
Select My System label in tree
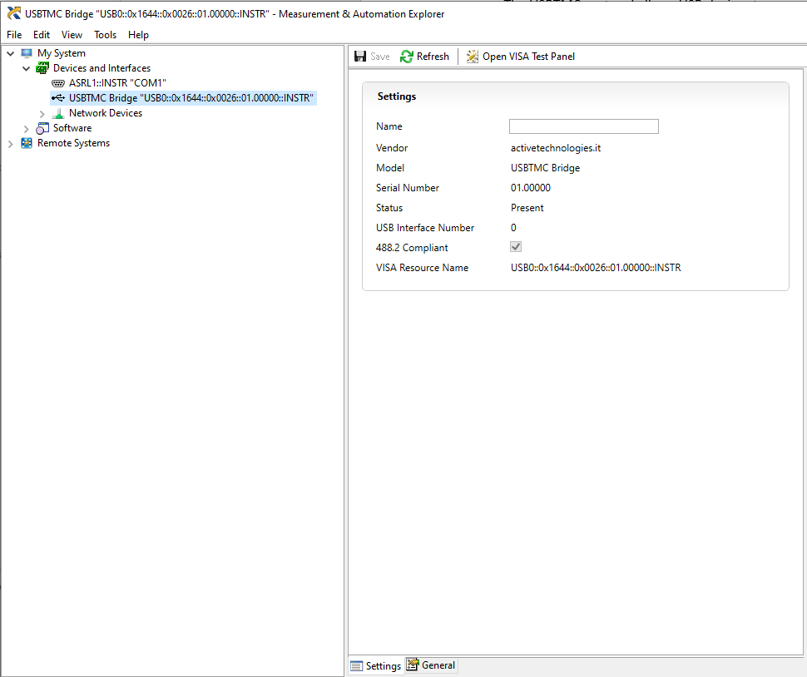(x=62, y=53)
